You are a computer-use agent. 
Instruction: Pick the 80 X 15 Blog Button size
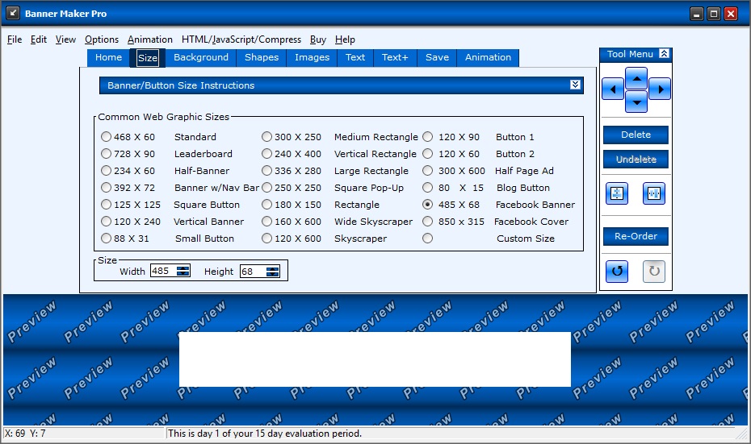click(x=428, y=187)
